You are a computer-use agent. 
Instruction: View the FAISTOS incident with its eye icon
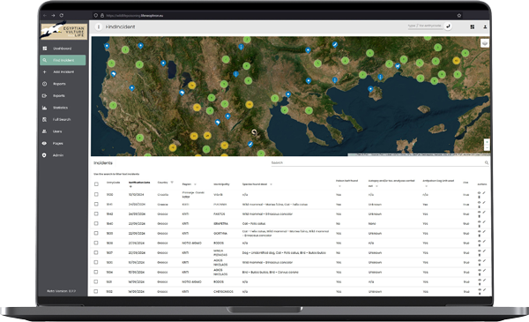[x=479, y=212]
